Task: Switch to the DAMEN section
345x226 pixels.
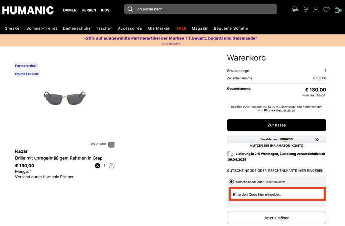Action: [70, 10]
